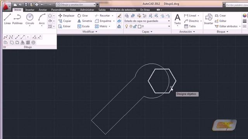Click the Editar atributos button

[226, 26]
